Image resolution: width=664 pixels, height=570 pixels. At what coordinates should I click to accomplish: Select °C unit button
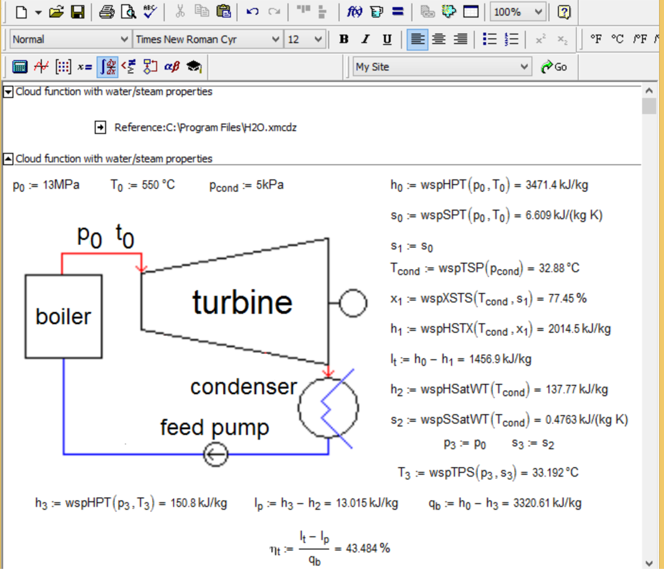tap(618, 39)
